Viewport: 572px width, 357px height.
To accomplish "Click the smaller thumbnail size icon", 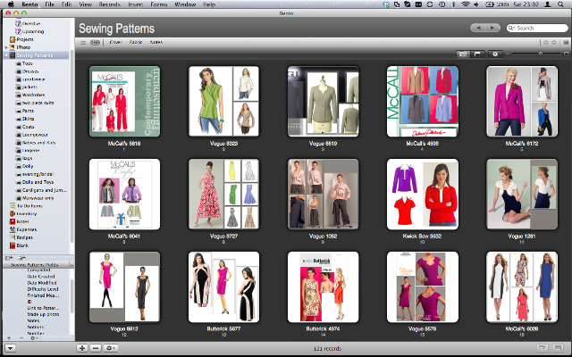I will pos(508,54).
